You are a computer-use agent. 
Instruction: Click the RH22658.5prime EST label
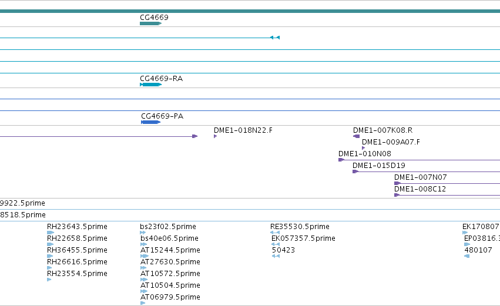point(77,238)
